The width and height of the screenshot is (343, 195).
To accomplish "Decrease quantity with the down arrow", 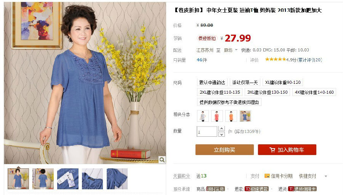I will pos(221,134).
